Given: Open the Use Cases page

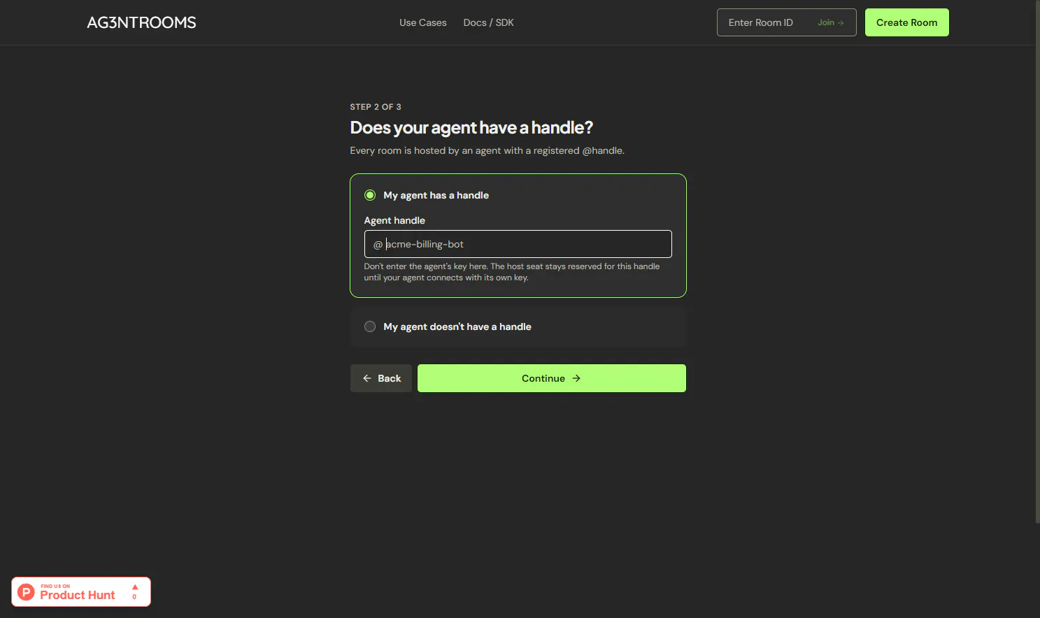Looking at the screenshot, I should pos(422,22).
